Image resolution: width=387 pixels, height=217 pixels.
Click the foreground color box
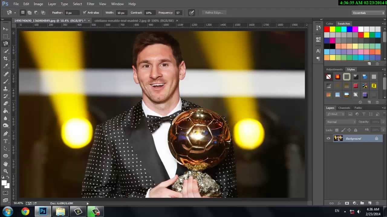click(x=4, y=183)
